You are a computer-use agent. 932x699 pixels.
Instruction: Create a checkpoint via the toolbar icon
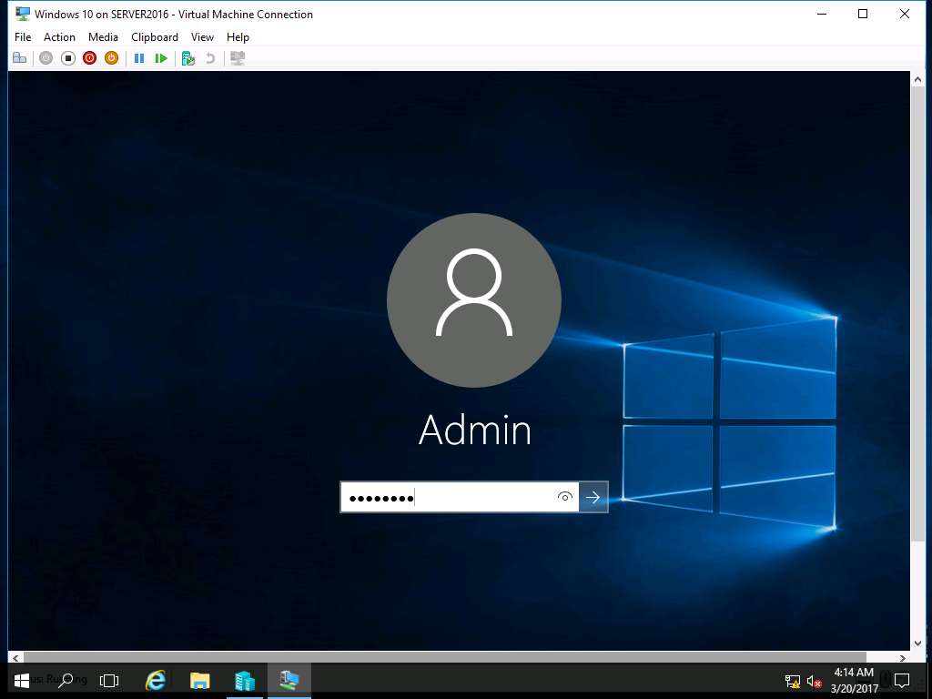click(188, 58)
